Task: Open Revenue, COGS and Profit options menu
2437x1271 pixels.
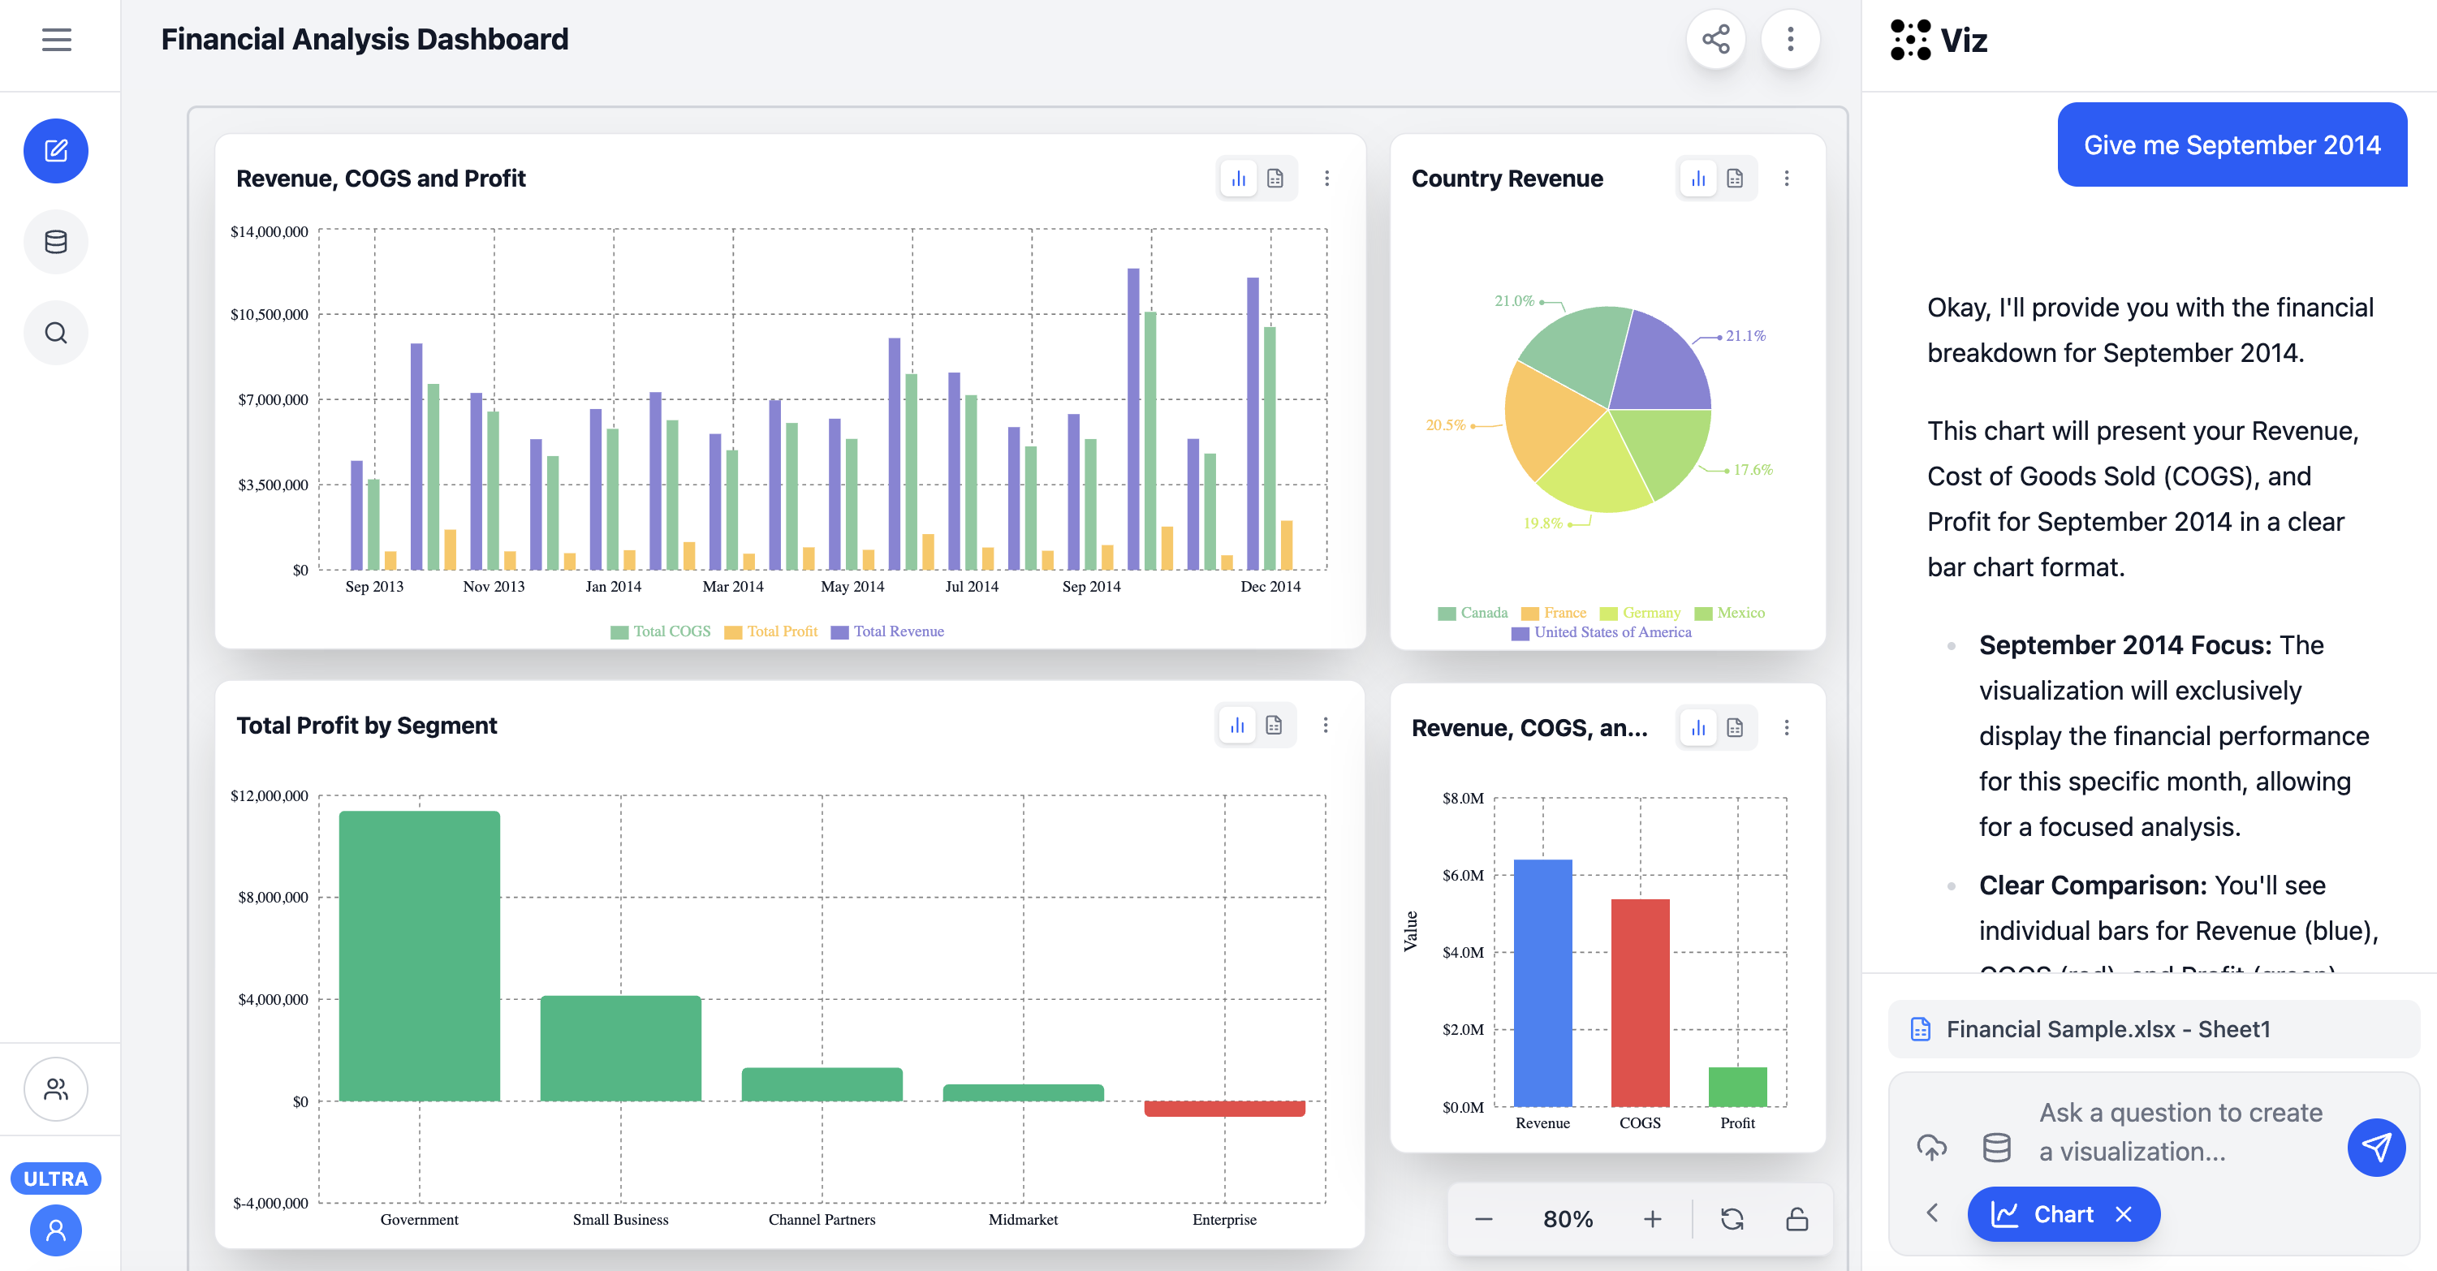Action: (x=1326, y=179)
